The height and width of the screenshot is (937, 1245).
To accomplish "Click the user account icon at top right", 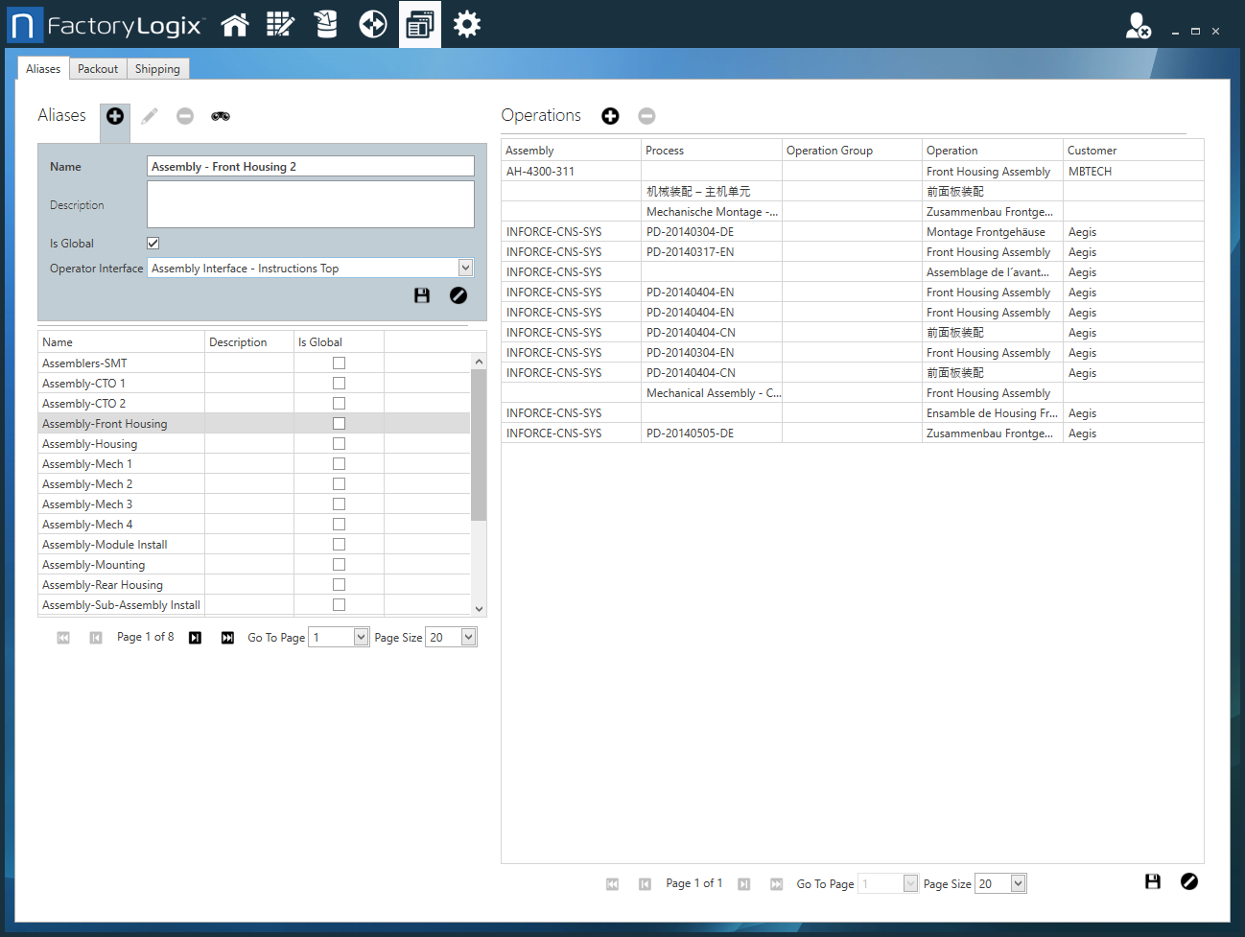I will point(1138,26).
